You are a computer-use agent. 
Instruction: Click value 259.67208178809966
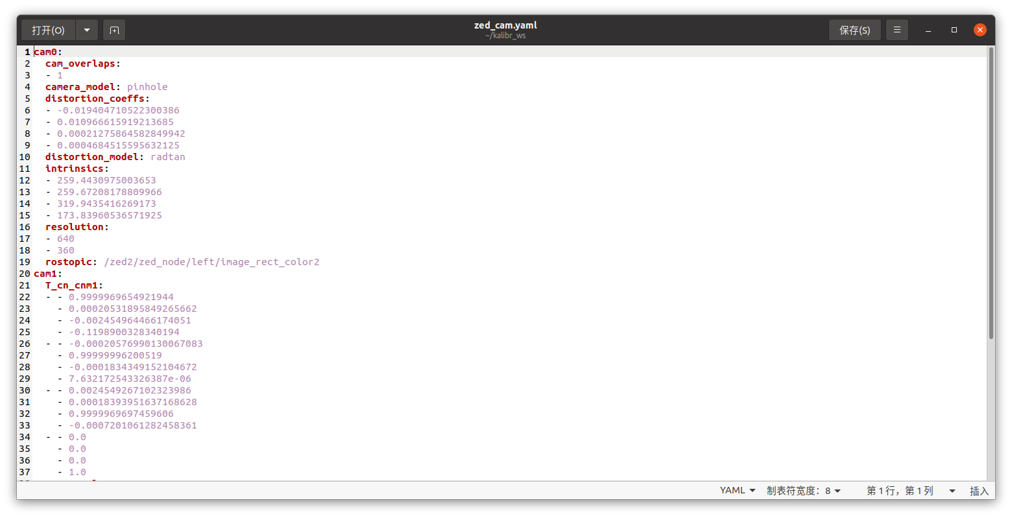(x=110, y=192)
